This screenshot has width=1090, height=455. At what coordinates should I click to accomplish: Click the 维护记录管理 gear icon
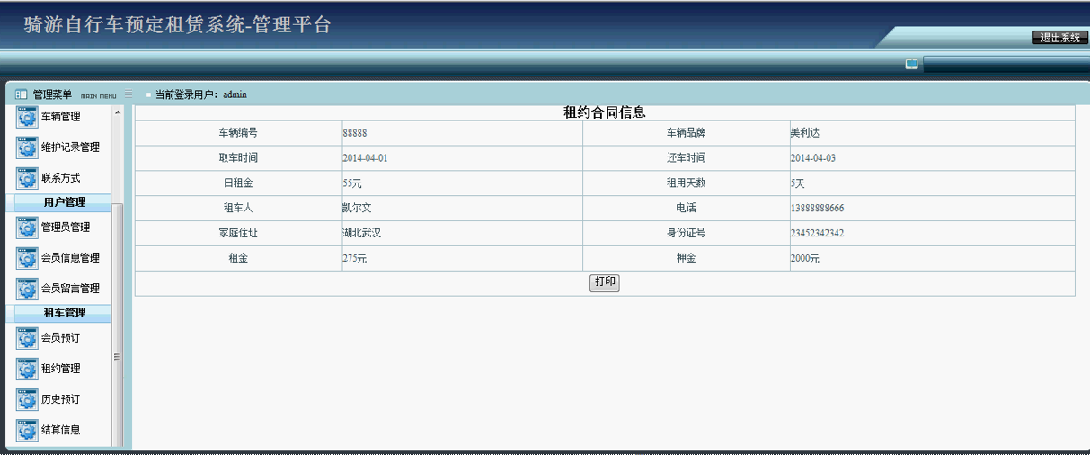[27, 147]
